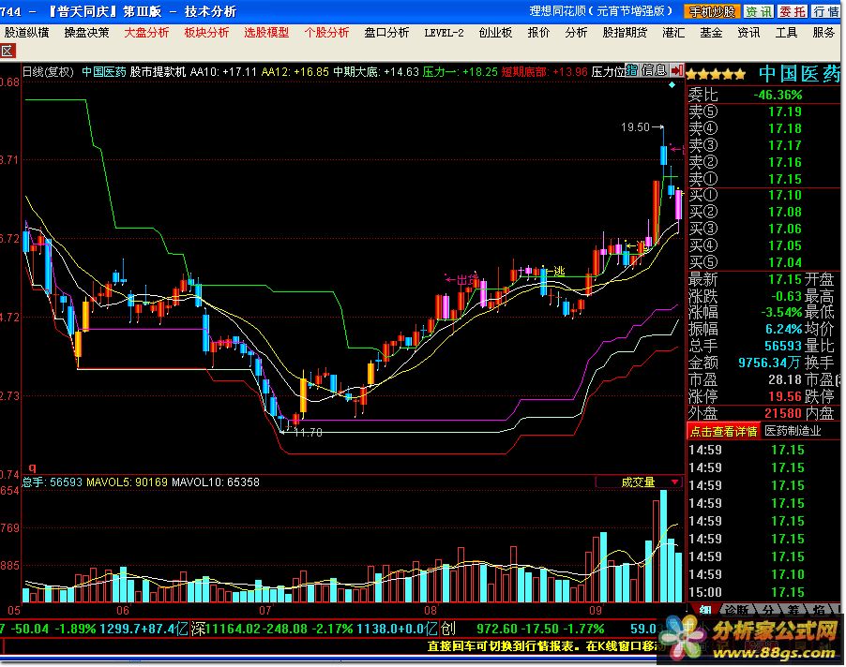Open the 港汇 menu

pyautogui.click(x=673, y=33)
